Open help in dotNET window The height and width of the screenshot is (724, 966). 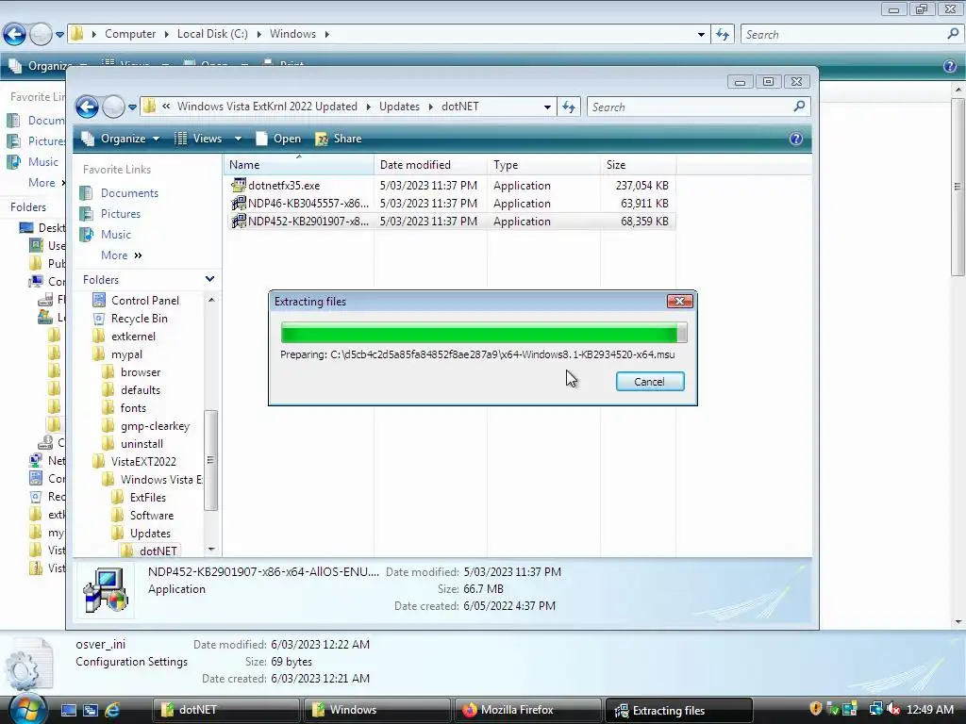point(796,139)
